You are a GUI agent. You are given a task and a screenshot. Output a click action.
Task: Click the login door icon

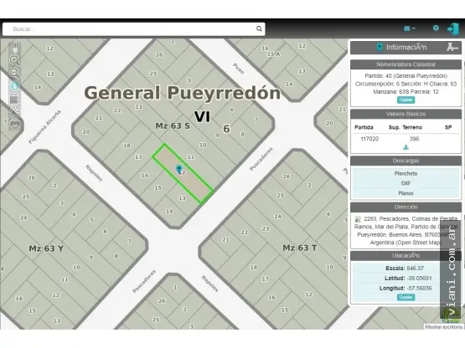(x=452, y=28)
